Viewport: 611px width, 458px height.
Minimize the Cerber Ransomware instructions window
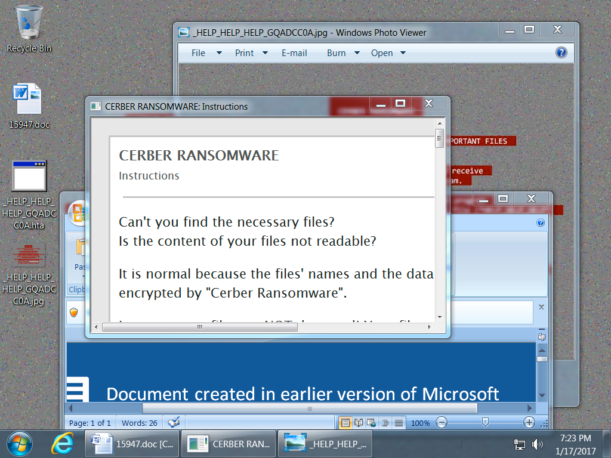[380, 103]
